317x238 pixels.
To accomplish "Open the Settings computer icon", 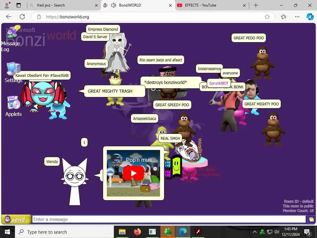I will (13, 68).
